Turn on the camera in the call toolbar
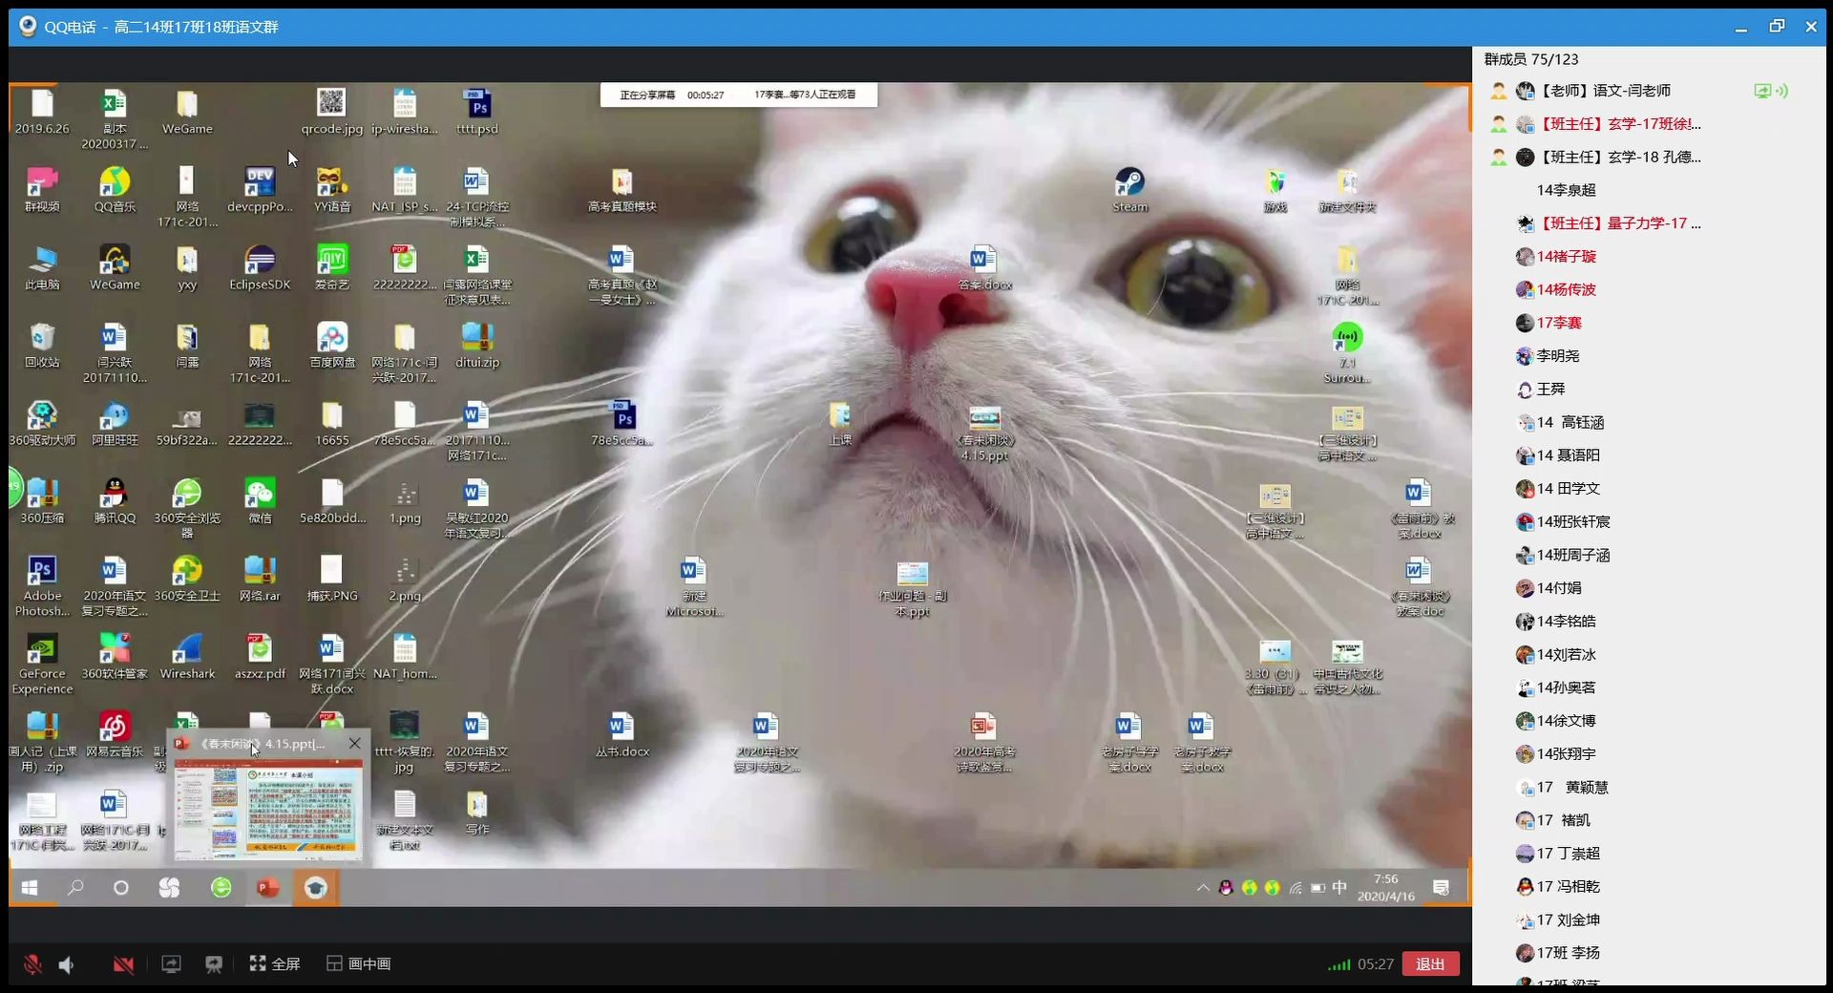Screen dimensions: 1833x993 123,964
